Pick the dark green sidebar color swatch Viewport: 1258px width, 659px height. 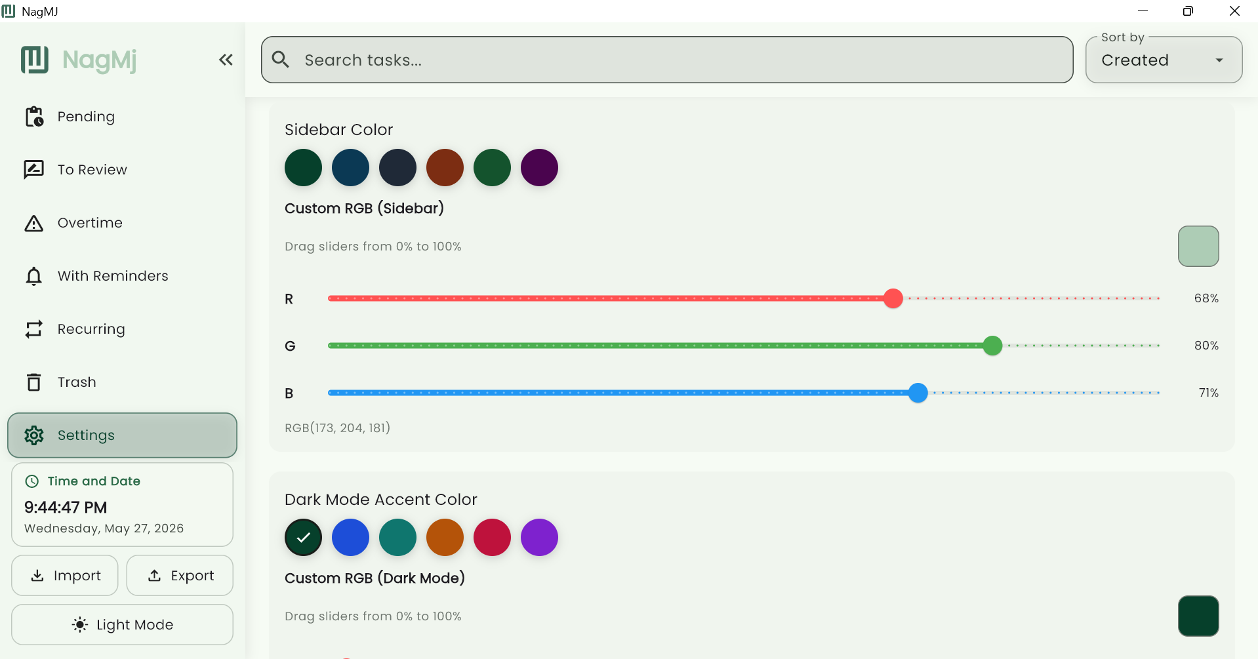click(304, 168)
